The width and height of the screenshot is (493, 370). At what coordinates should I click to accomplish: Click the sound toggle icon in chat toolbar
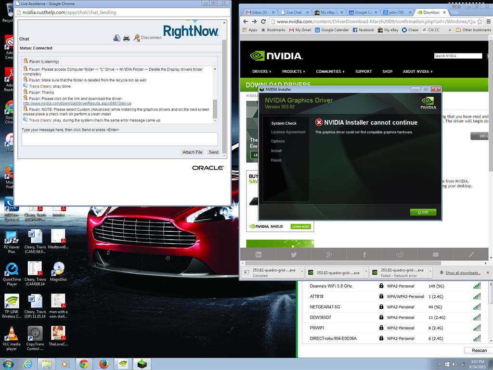(117, 38)
